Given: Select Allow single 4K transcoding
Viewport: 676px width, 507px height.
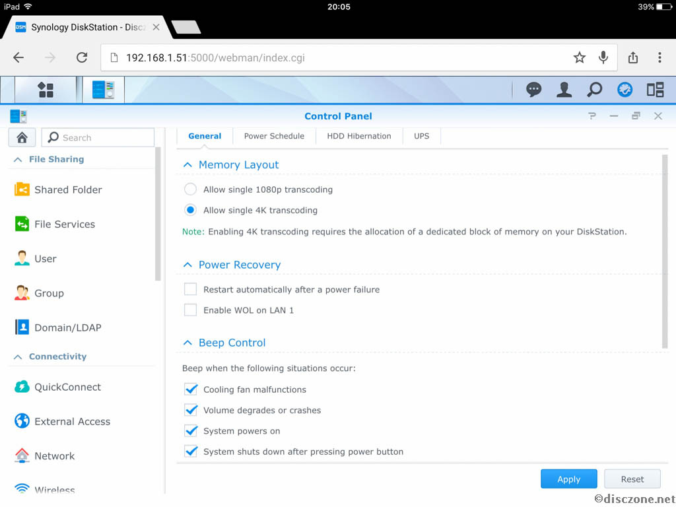Looking at the screenshot, I should click(x=190, y=210).
